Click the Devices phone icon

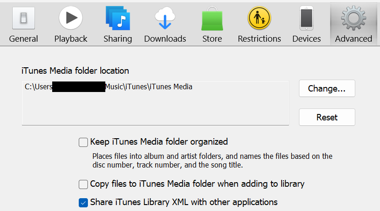[306, 18]
